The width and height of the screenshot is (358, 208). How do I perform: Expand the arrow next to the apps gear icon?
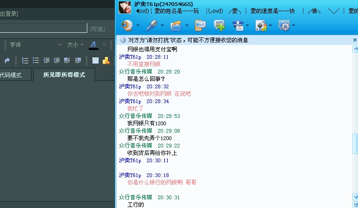(293, 25)
